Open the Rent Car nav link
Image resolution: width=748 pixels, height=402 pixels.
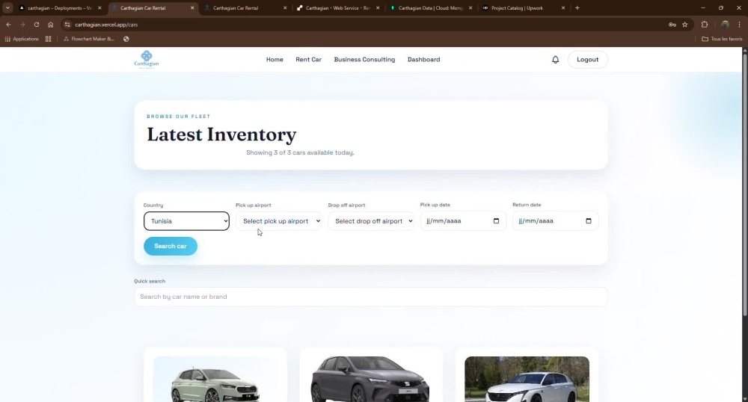pos(309,60)
